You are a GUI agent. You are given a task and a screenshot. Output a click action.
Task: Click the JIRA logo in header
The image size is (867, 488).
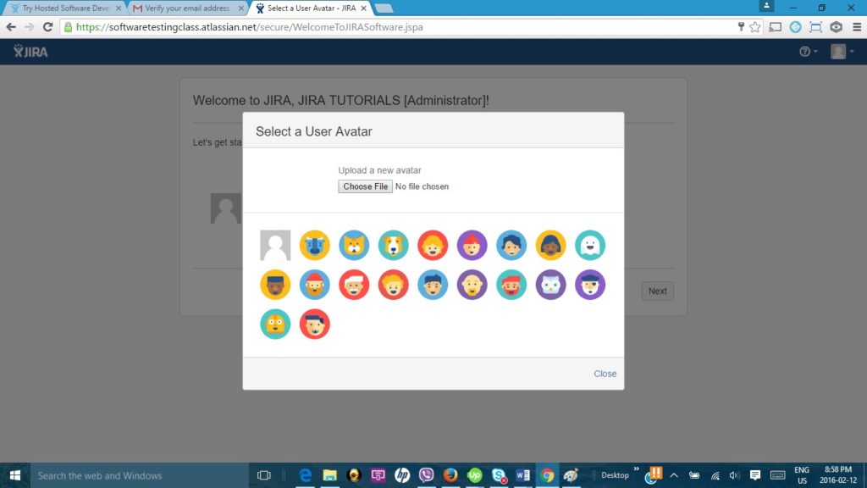tap(31, 52)
